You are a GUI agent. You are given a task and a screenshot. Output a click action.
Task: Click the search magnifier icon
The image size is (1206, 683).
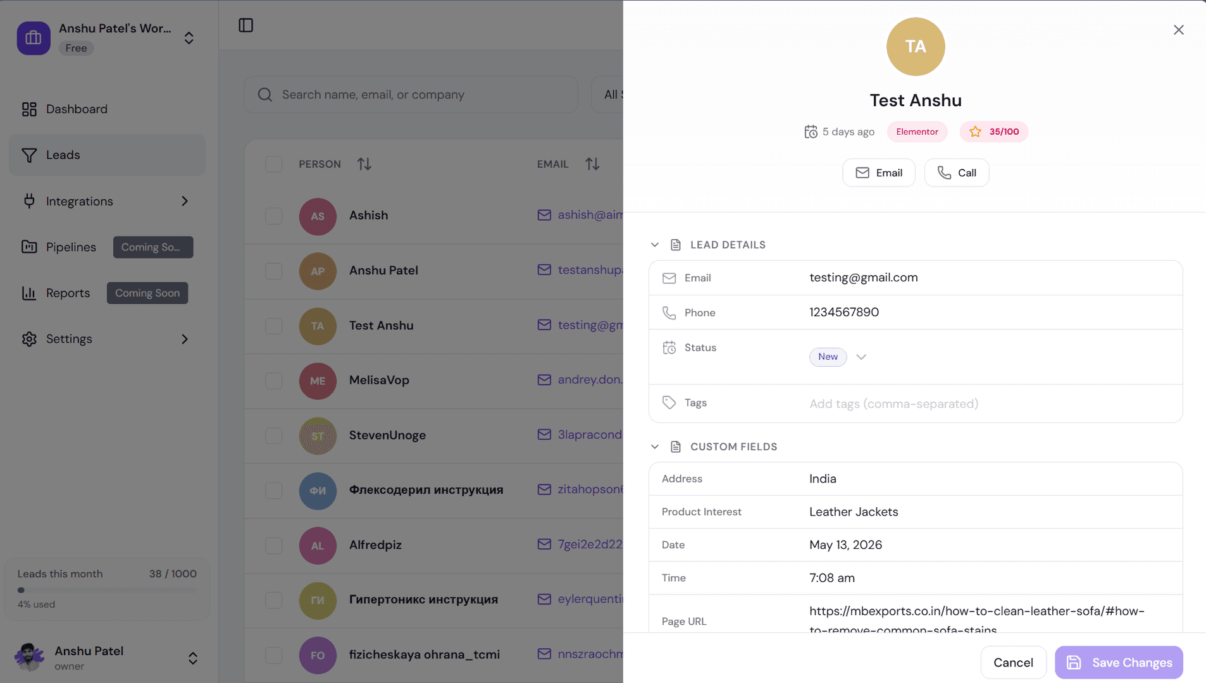click(265, 95)
